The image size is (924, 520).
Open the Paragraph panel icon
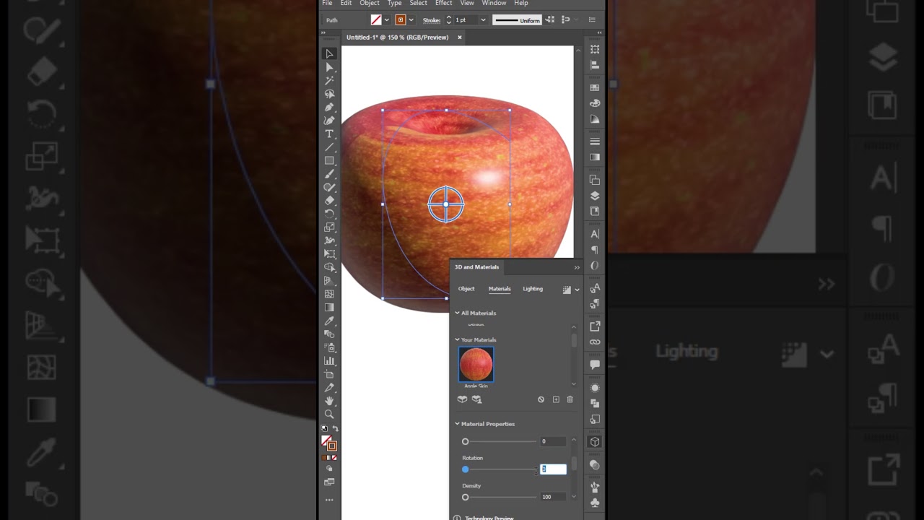click(x=595, y=250)
